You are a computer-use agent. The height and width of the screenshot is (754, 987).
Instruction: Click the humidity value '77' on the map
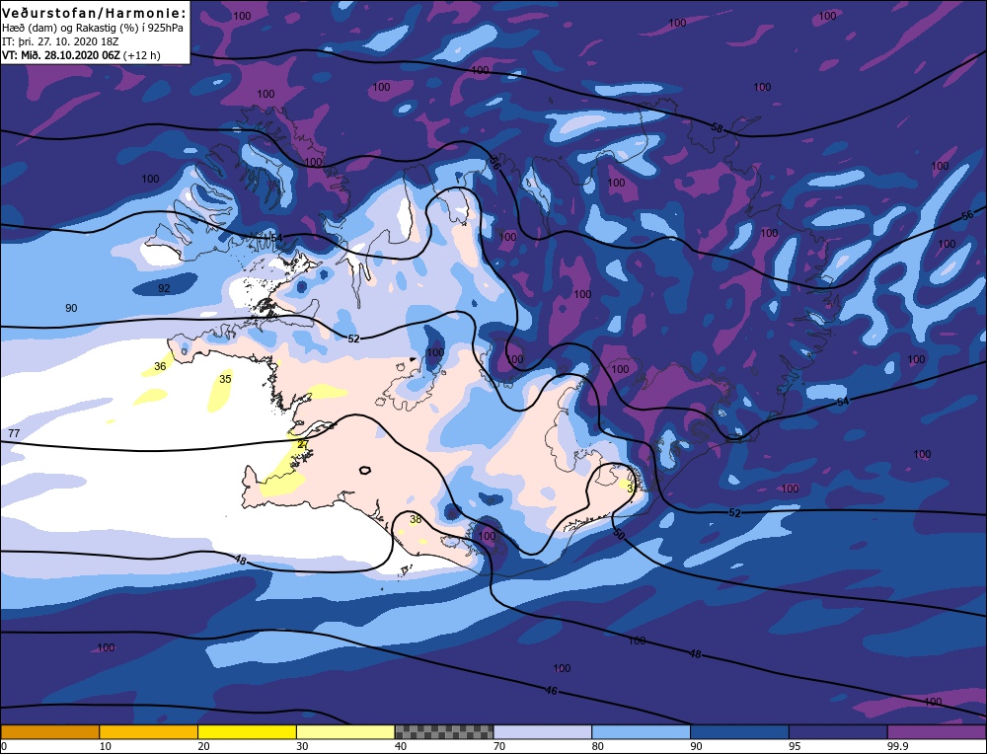(x=14, y=433)
